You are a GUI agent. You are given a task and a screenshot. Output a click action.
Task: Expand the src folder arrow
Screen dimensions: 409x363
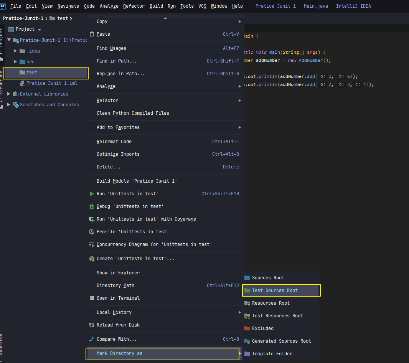pos(15,62)
